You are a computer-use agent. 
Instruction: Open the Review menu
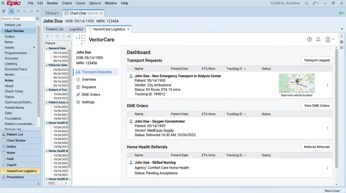pyautogui.click(x=52, y=3)
